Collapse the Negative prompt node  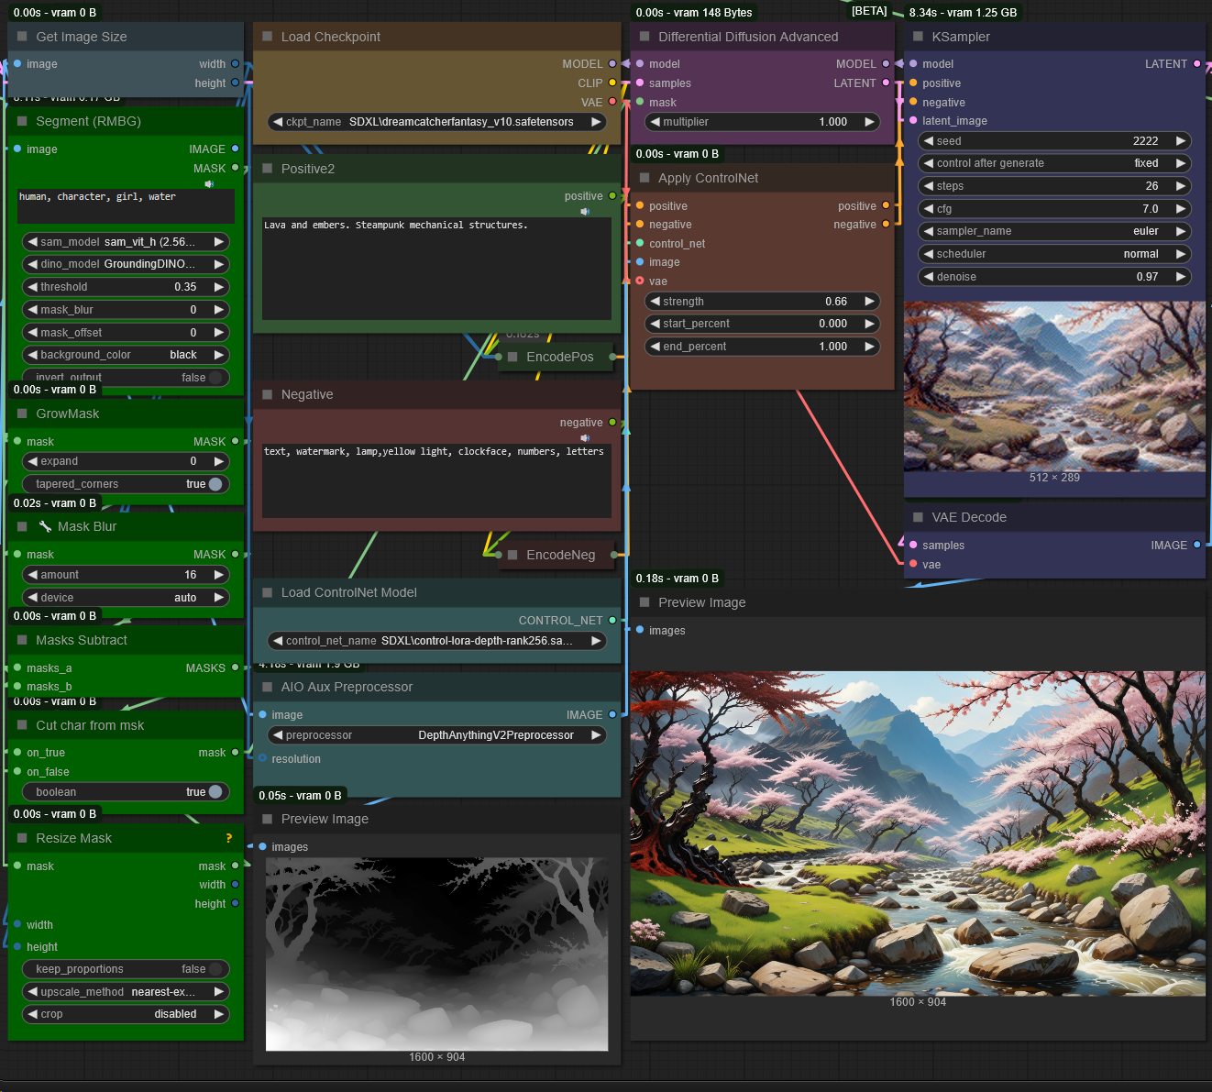click(x=268, y=394)
